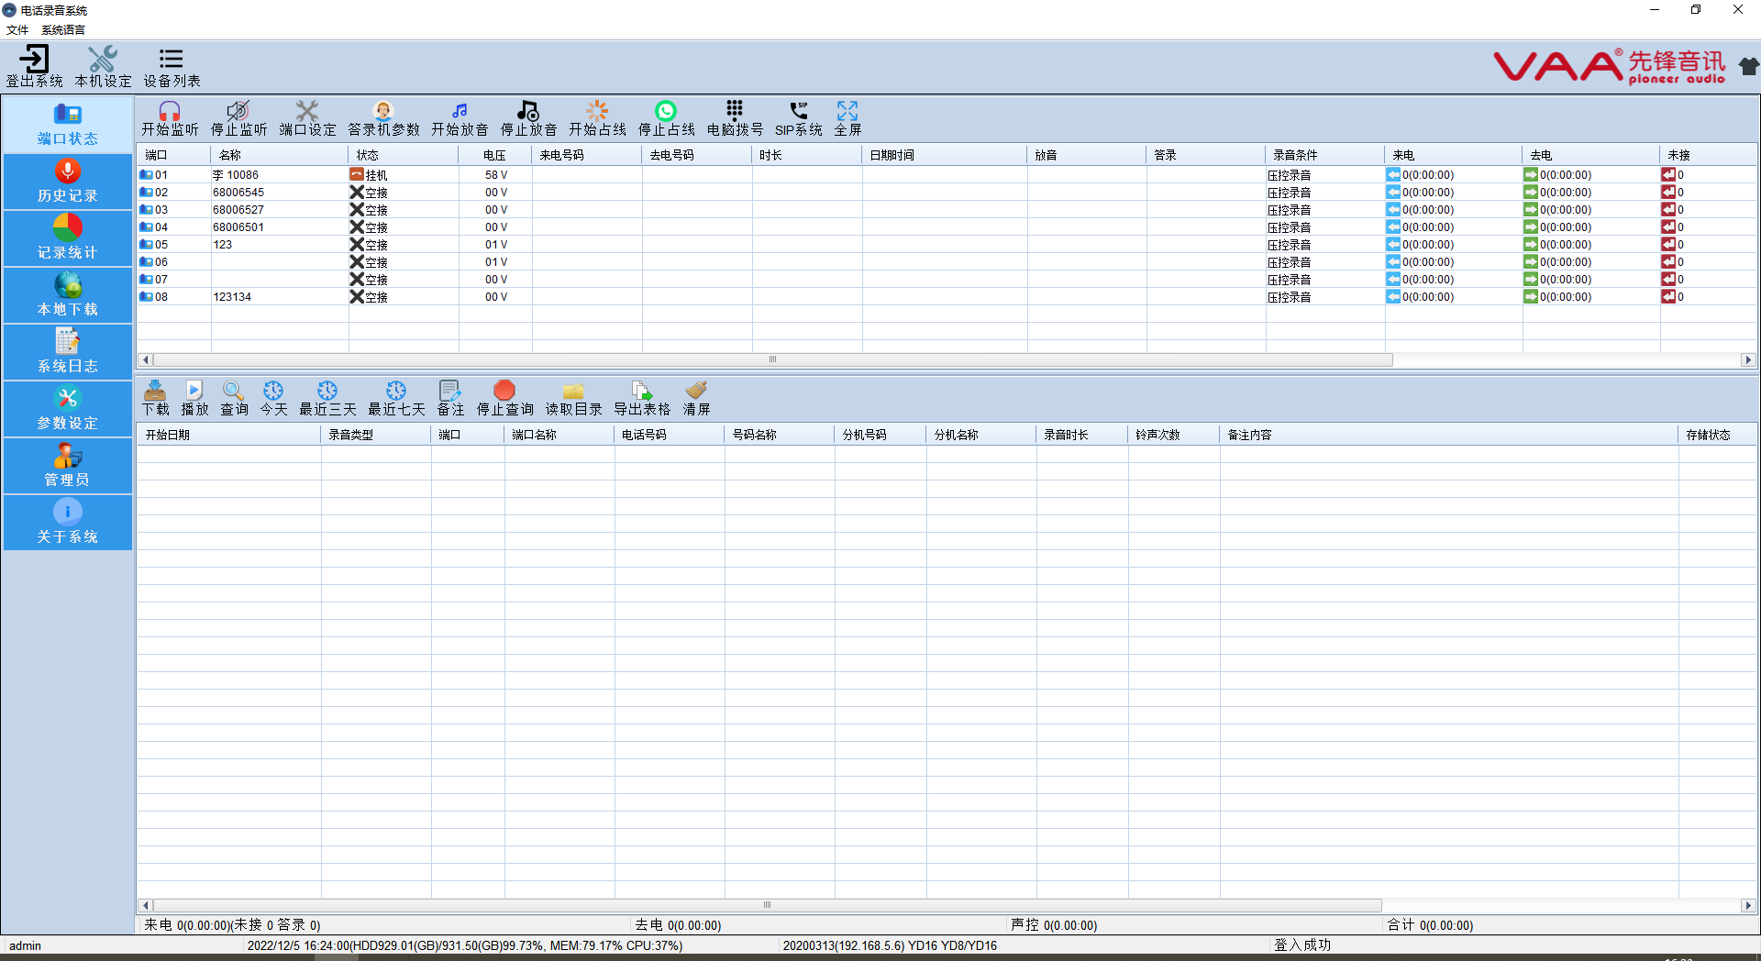The height and width of the screenshot is (961, 1761).
Task: Click 登出系统 to log out
Action: pyautogui.click(x=35, y=67)
